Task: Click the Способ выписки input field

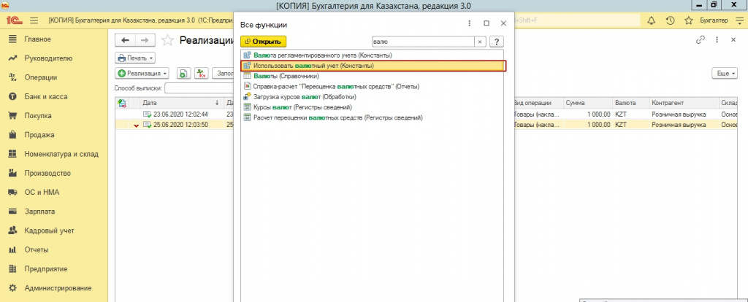Action: [200, 88]
